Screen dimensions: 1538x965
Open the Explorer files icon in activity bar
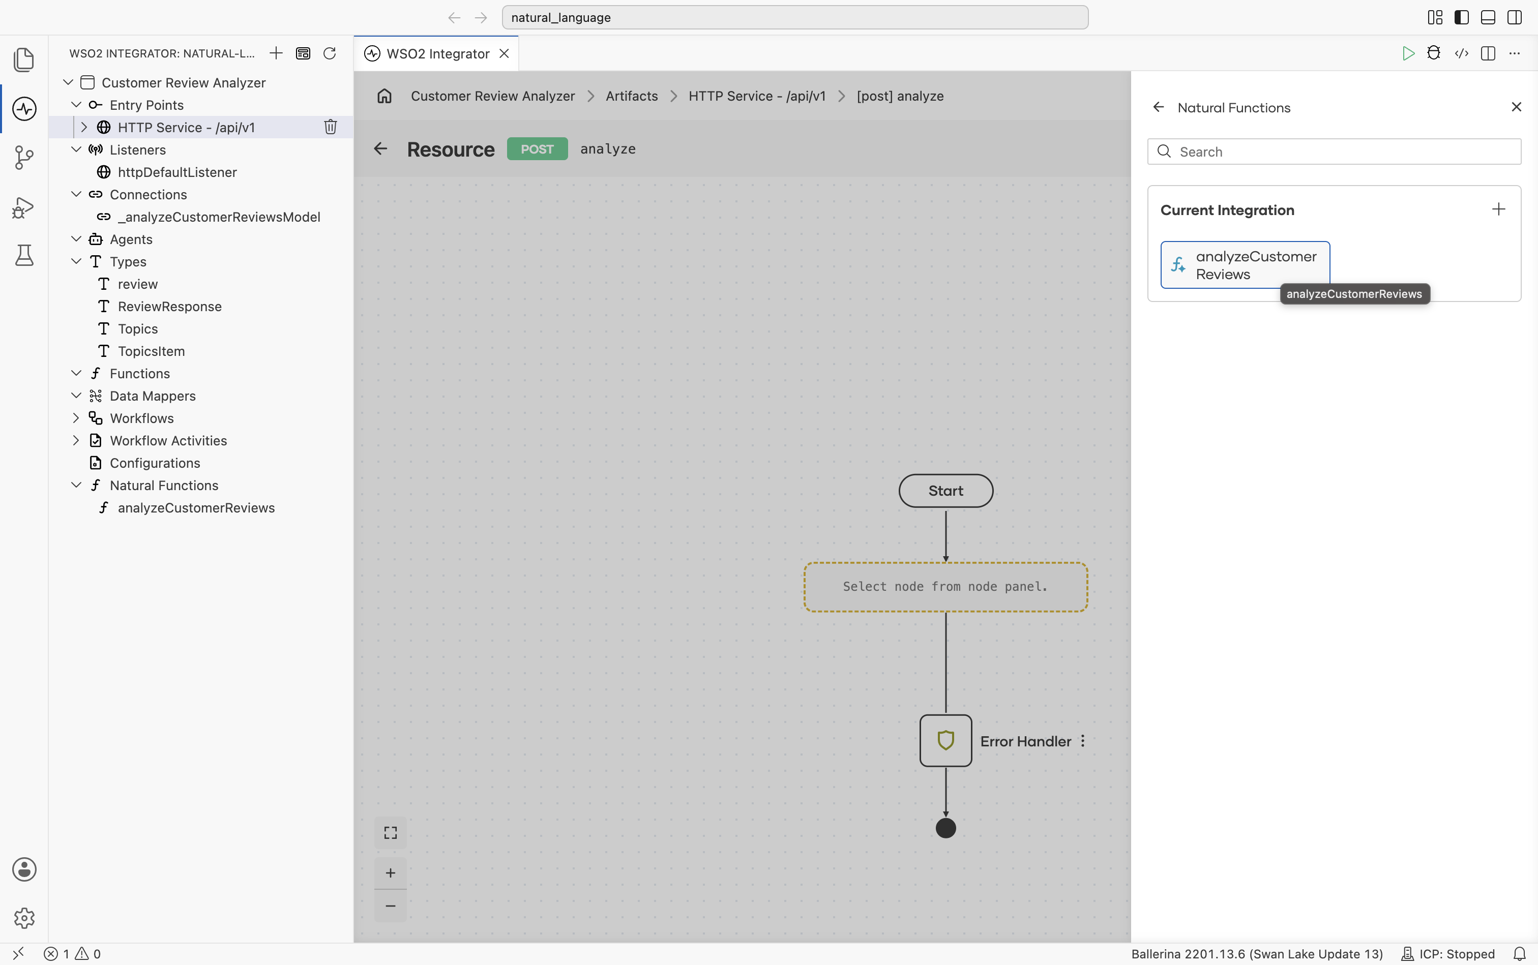[x=24, y=59]
